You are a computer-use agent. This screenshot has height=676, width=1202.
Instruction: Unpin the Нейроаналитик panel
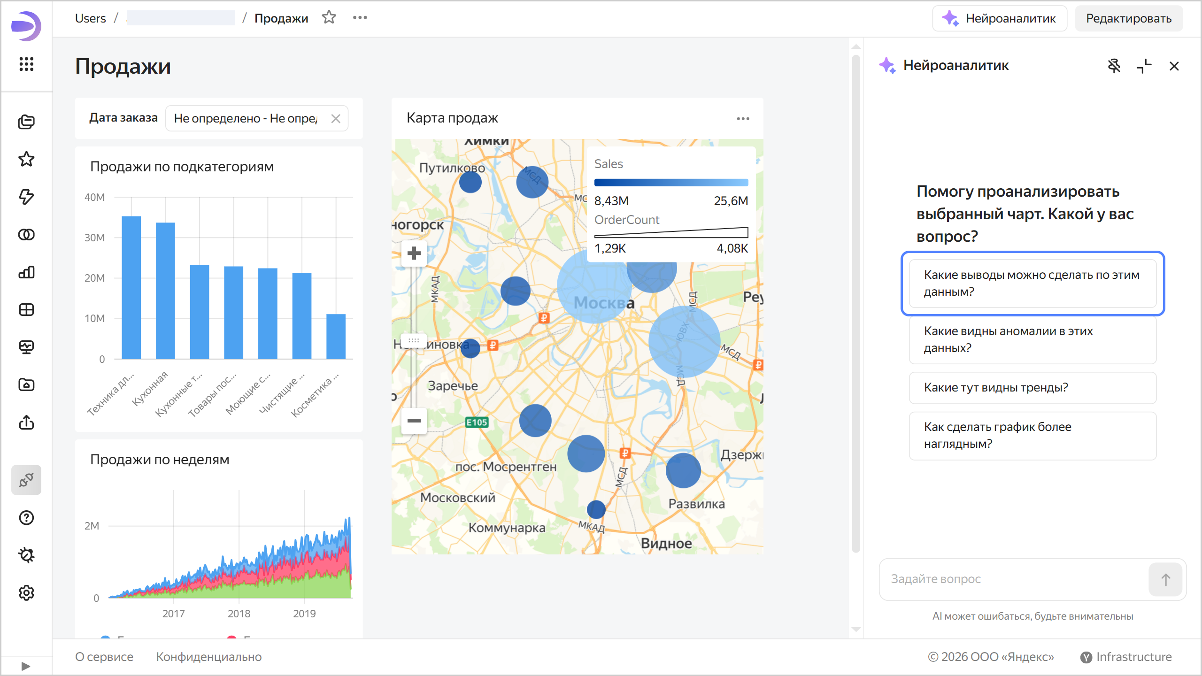point(1114,66)
